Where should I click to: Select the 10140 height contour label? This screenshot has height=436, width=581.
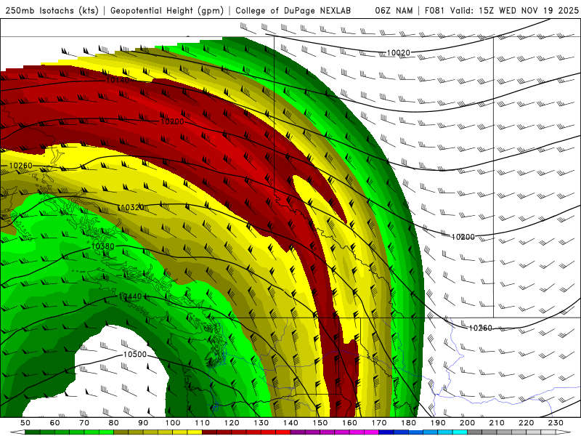coord(118,80)
